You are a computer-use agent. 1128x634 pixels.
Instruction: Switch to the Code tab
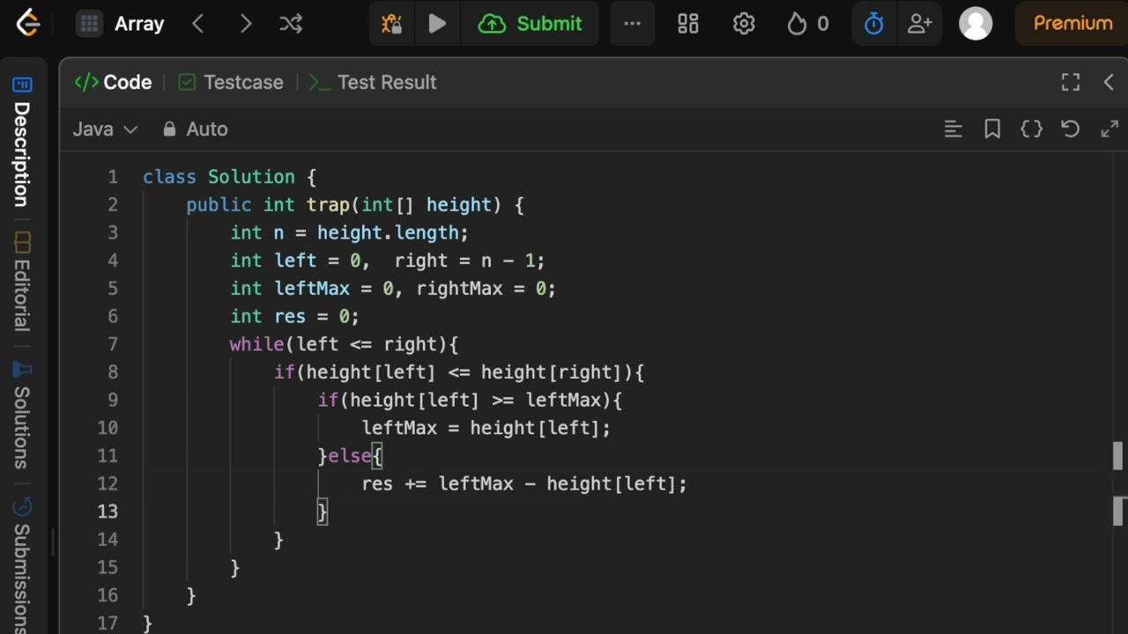point(114,82)
